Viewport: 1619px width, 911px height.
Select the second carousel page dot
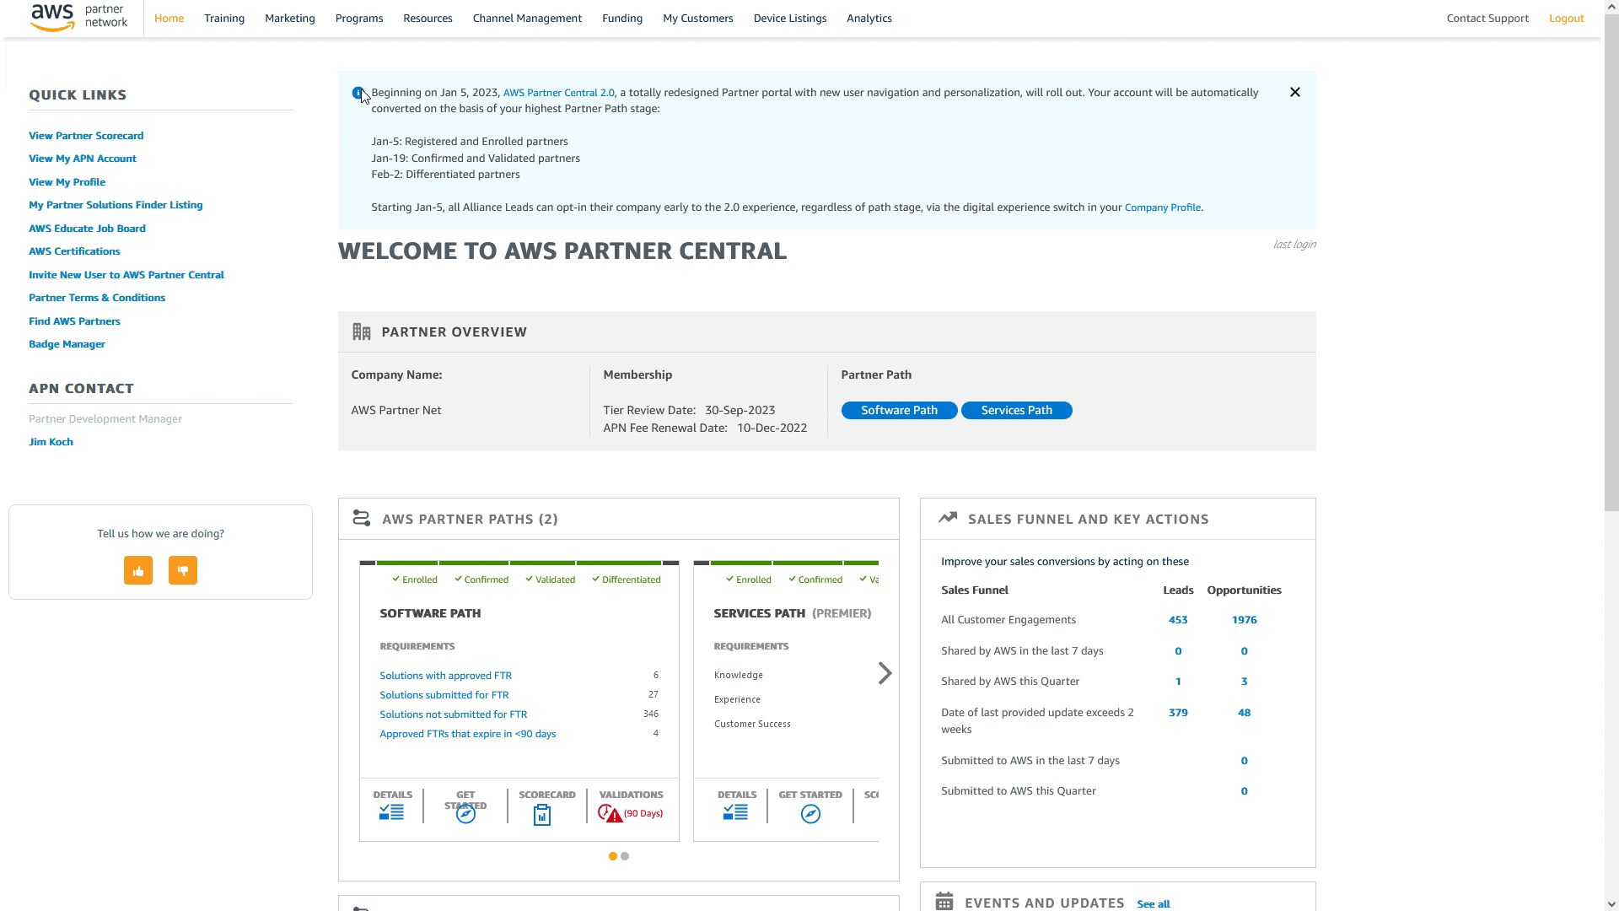[x=625, y=856]
